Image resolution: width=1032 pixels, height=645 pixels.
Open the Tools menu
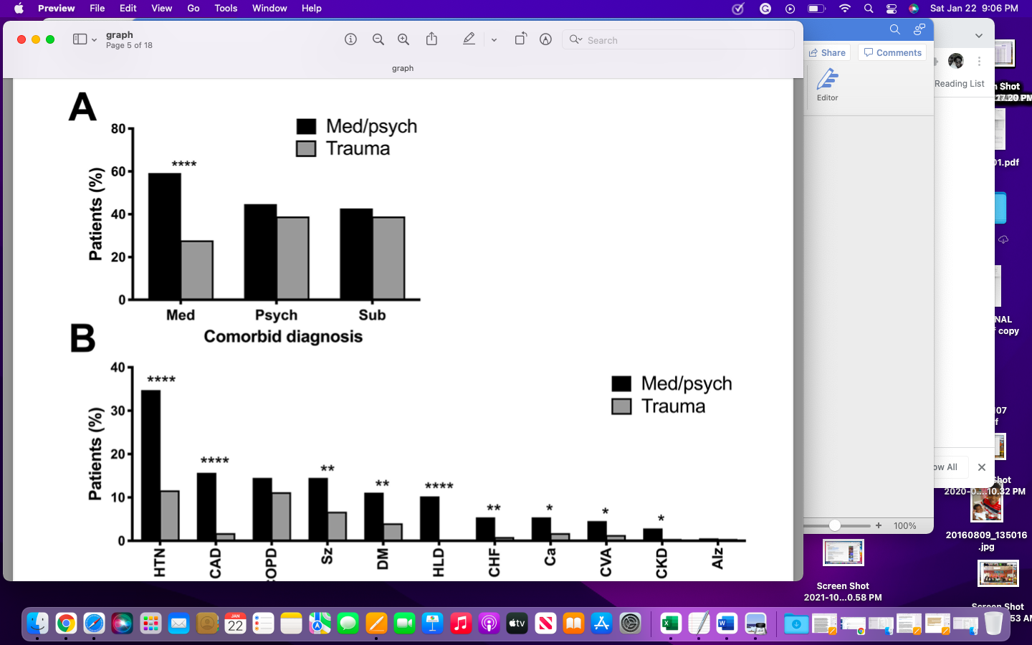226,9
